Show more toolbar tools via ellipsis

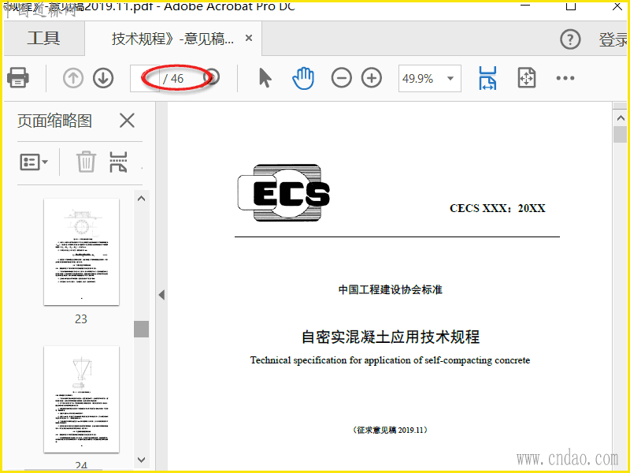[565, 78]
